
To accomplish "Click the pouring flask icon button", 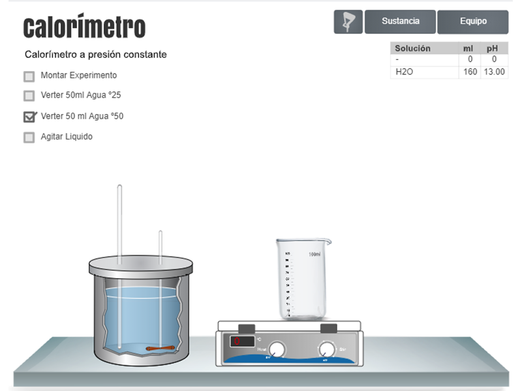I will click(x=348, y=22).
